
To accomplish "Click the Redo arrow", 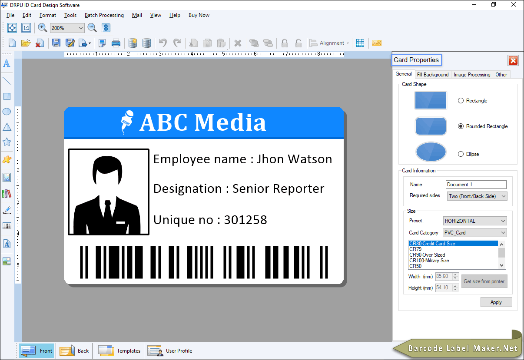I will (x=177, y=43).
